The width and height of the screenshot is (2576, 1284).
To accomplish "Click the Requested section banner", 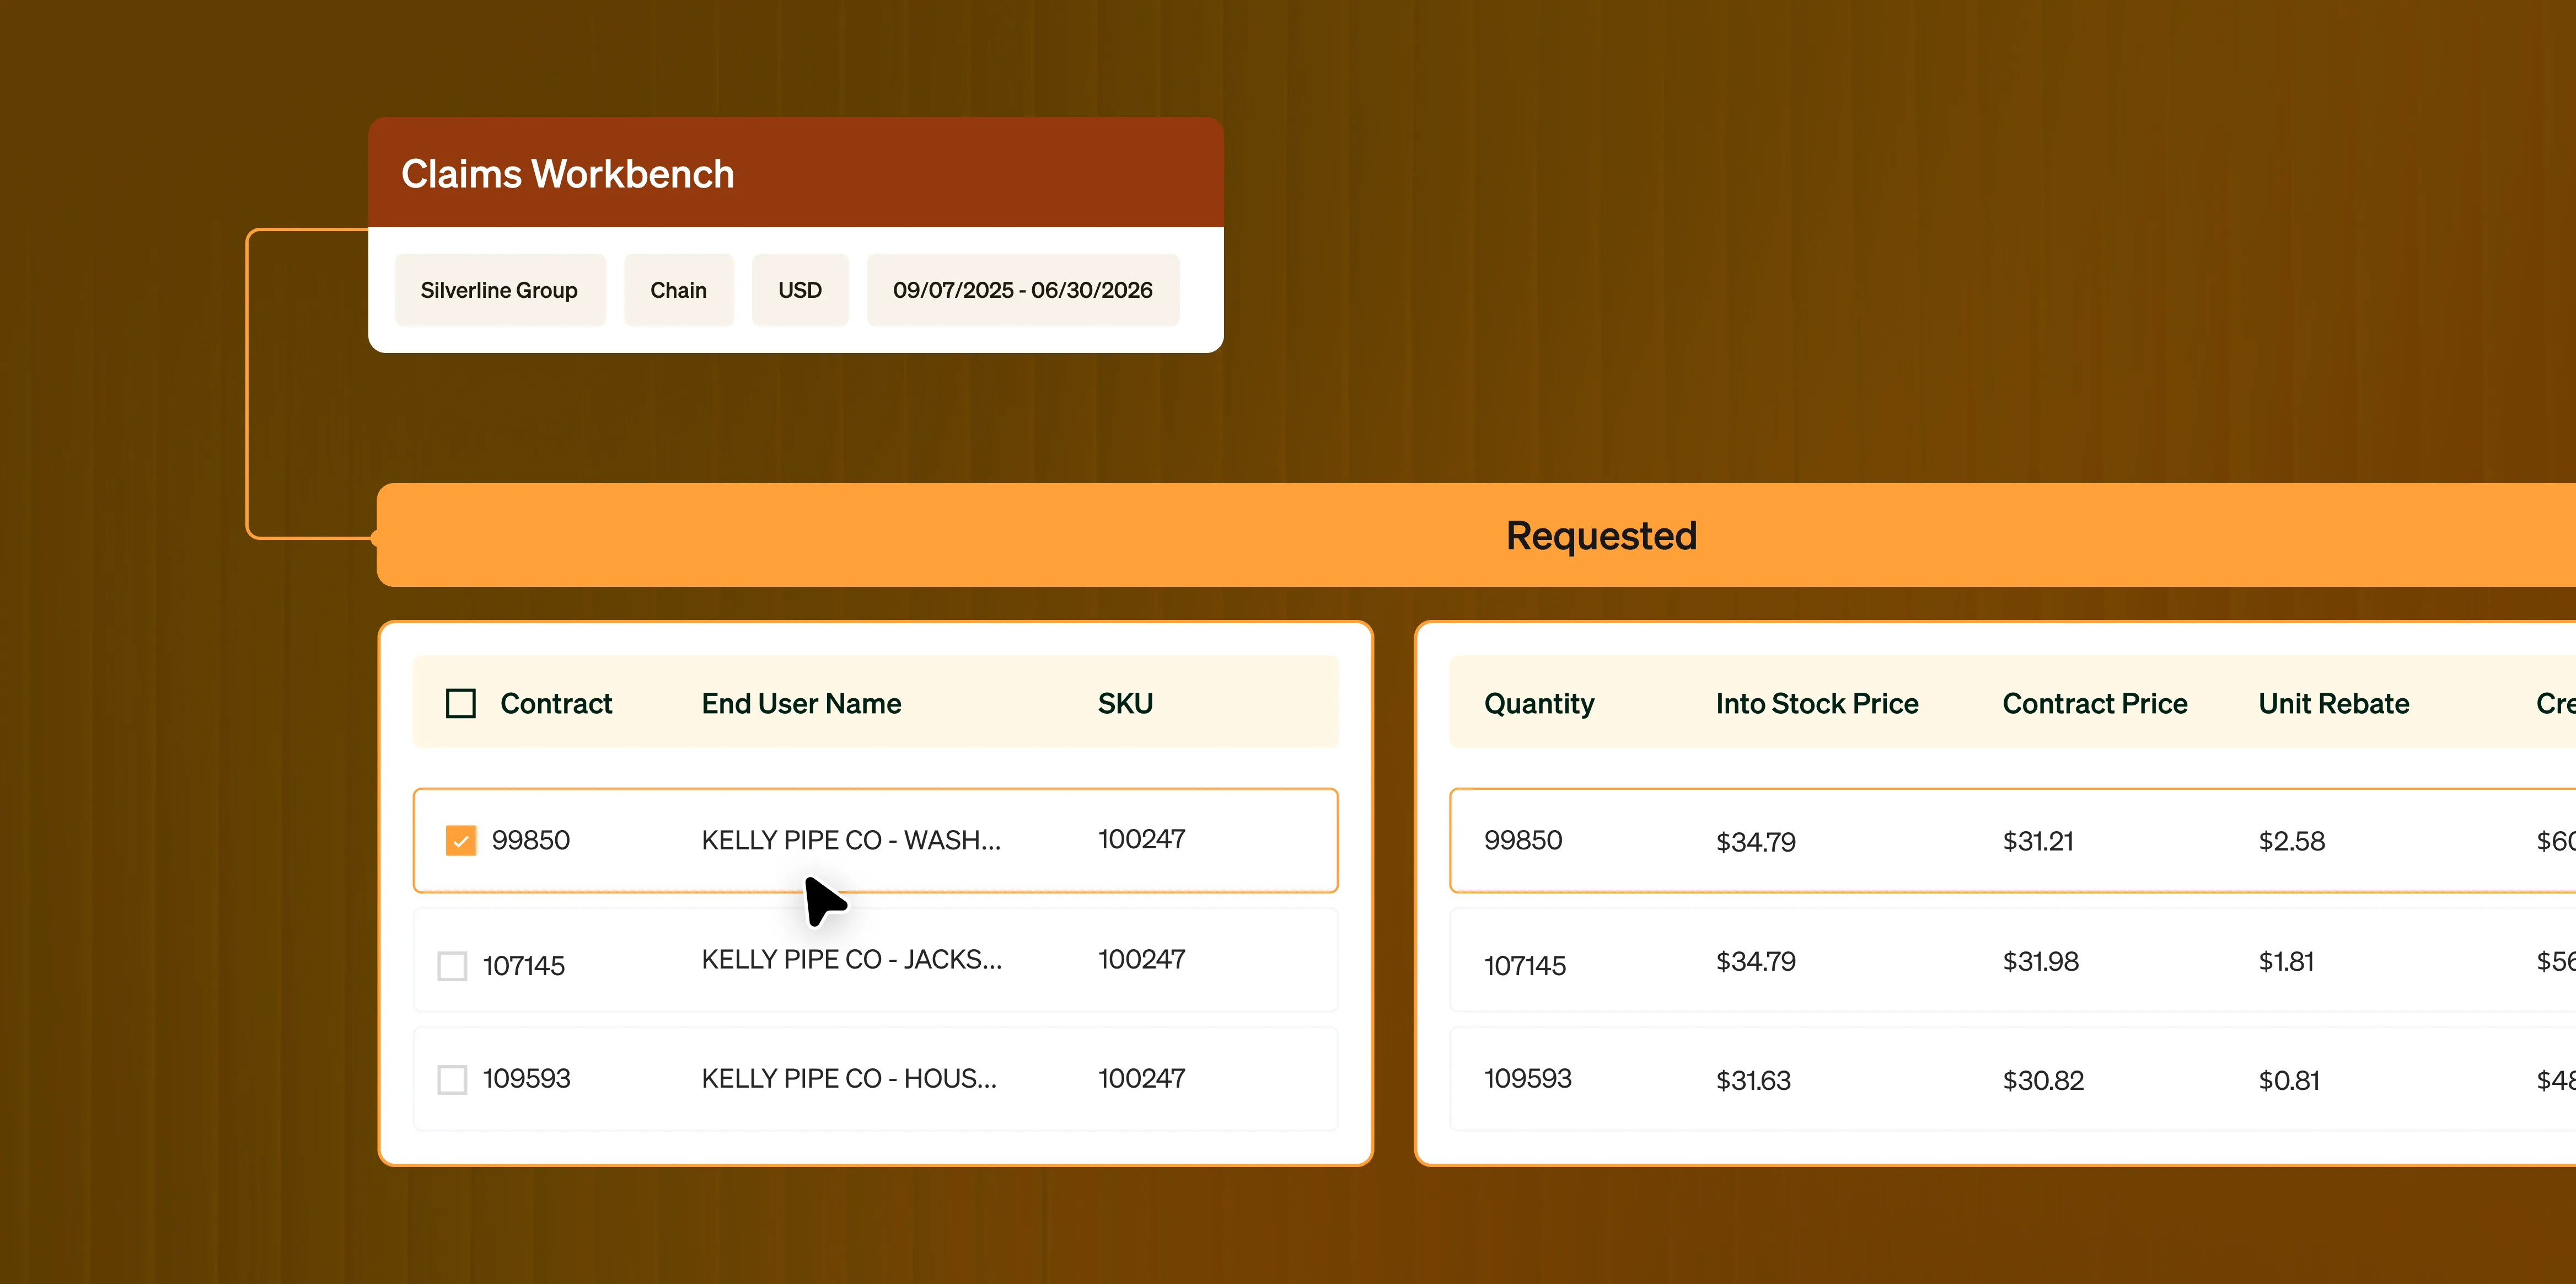I will 1600,536.
